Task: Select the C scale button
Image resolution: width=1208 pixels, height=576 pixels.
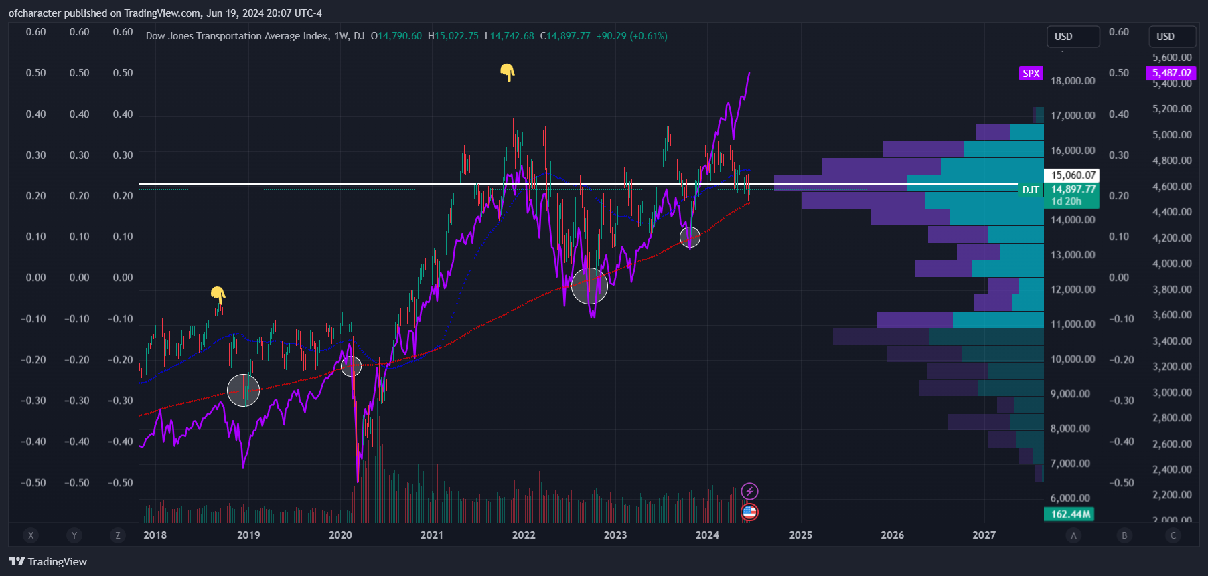Action: point(1173,535)
